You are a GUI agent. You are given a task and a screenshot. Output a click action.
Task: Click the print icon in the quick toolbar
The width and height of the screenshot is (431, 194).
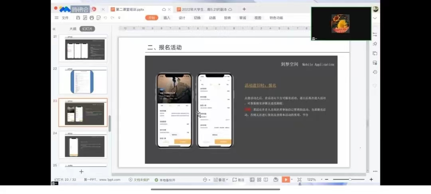pos(92,18)
